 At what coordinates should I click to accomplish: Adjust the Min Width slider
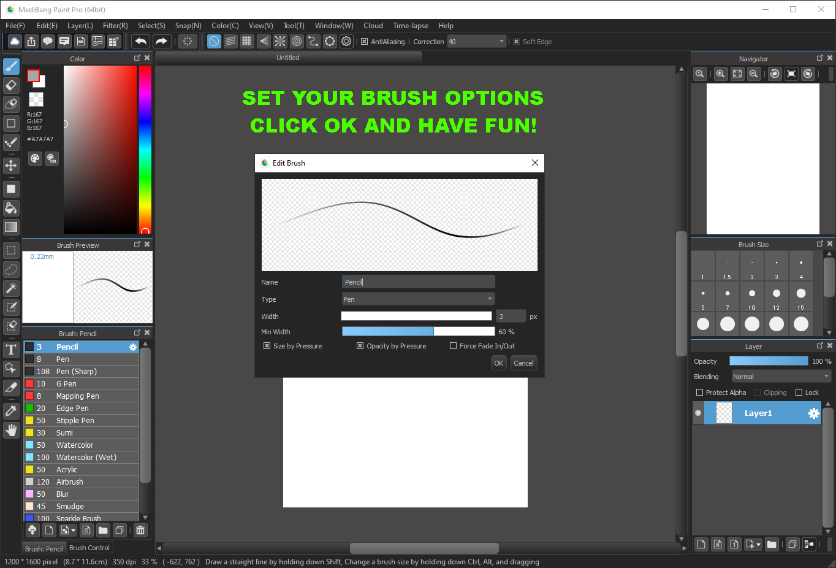[x=418, y=331]
